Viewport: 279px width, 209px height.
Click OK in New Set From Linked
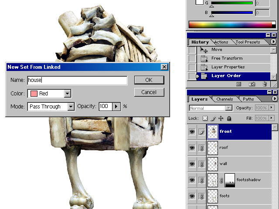coord(149,80)
